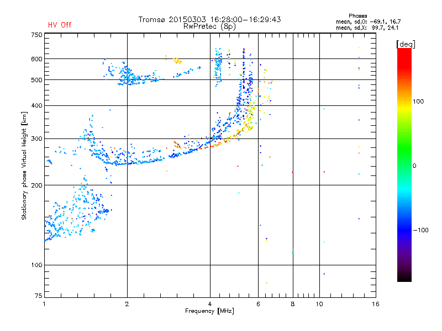The height and width of the screenshot is (331, 442).
Task: Click the "RwPretec (8p)" subtitle
Action: [x=209, y=26]
